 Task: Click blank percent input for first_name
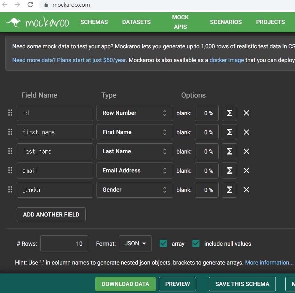pyautogui.click(x=206, y=132)
